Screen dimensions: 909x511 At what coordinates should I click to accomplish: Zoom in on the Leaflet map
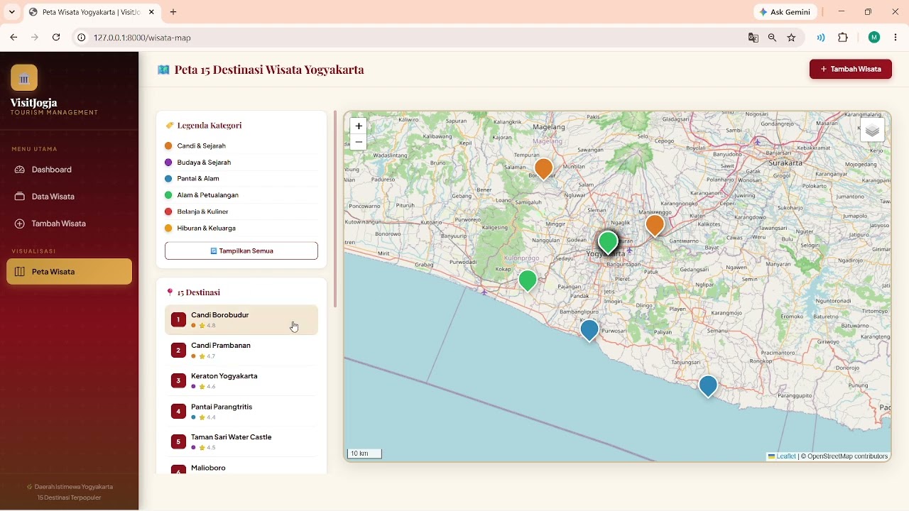359,126
